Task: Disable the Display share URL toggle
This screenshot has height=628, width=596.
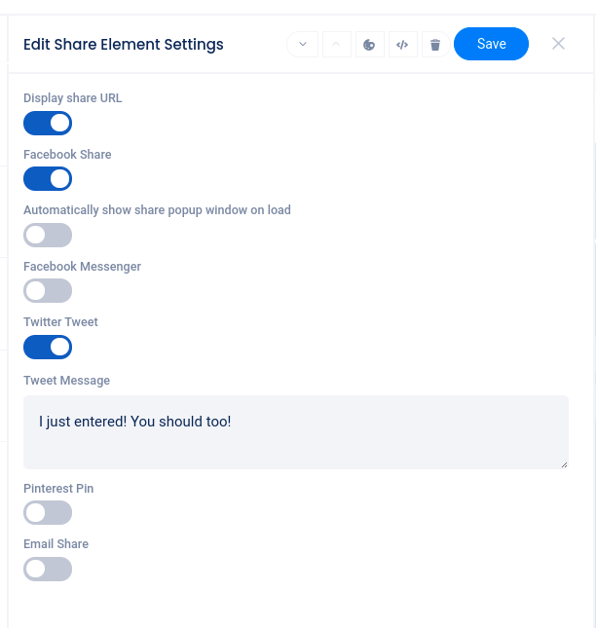Action: pos(48,123)
